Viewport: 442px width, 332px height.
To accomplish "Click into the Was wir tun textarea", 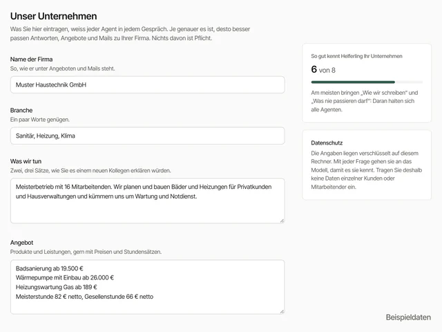I will (x=147, y=201).
